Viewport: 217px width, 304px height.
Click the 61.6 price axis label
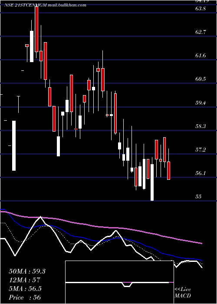pos(201,56)
